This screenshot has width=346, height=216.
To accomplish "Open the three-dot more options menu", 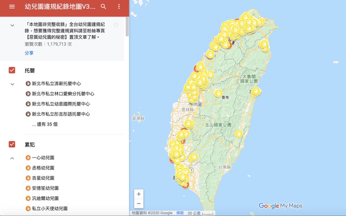I will coord(119,7).
